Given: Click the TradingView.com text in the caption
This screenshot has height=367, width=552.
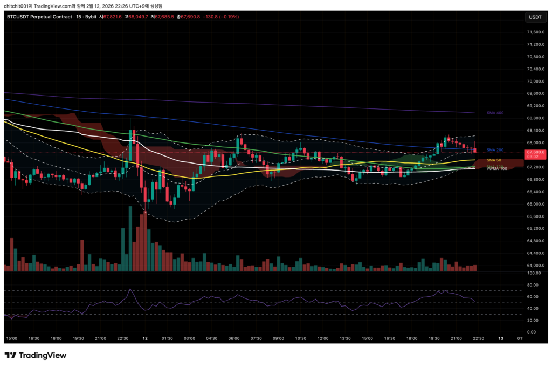Looking at the screenshot, I should tap(42, 6).
